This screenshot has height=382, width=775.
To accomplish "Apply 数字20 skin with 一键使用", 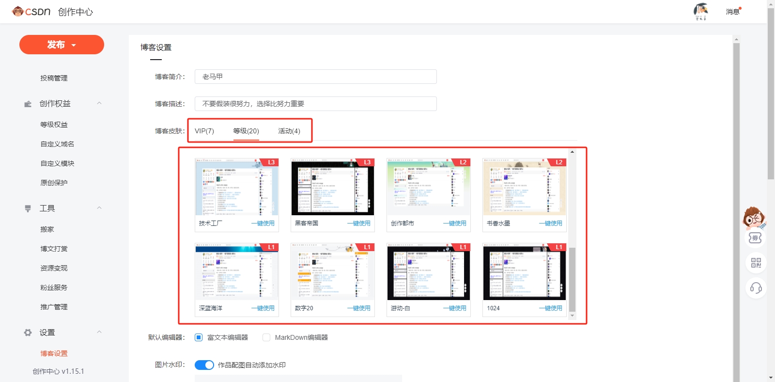I will [x=359, y=308].
